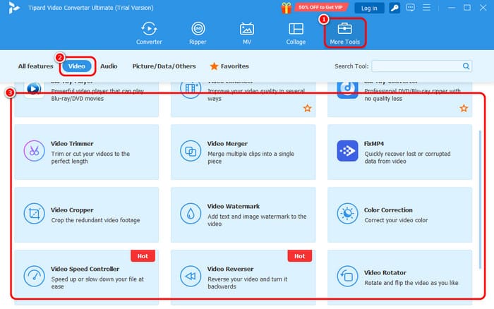Open the Favorites tab
Viewport: 494px width, 309px height.
(x=229, y=66)
